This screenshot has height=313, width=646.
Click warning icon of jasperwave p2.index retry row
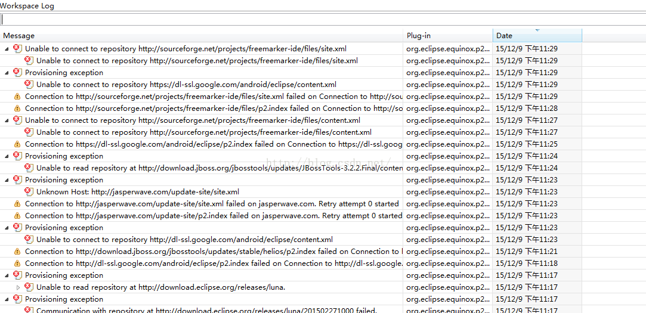tap(17, 216)
